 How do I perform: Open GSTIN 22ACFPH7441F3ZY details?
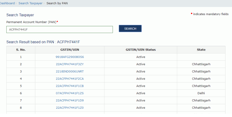[70, 64]
